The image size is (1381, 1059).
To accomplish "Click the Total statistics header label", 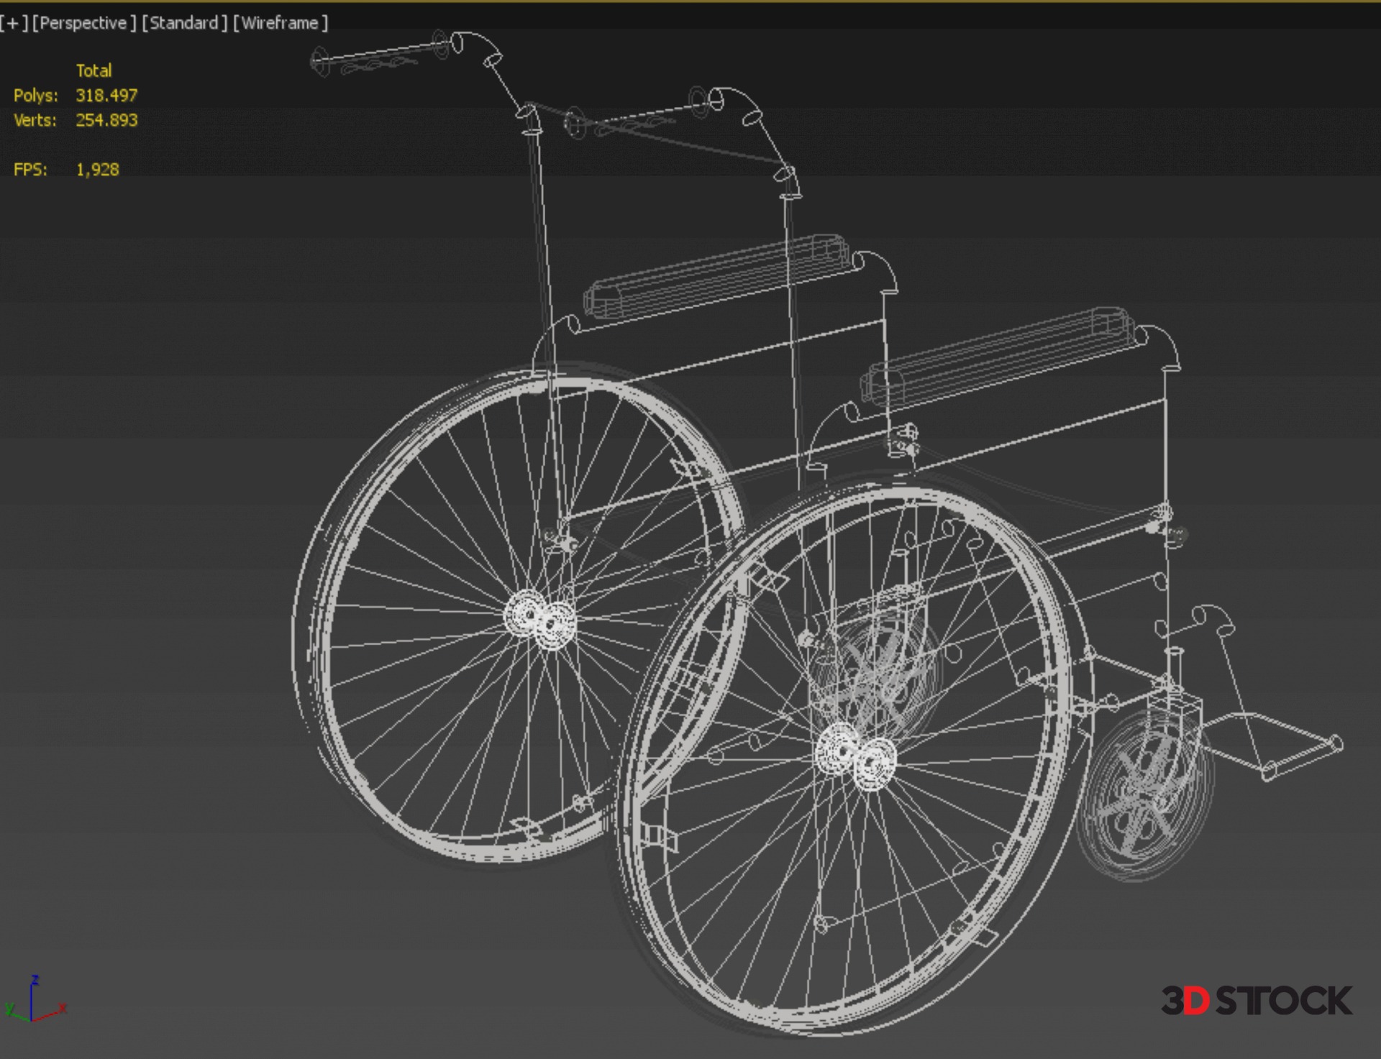I will 94,70.
